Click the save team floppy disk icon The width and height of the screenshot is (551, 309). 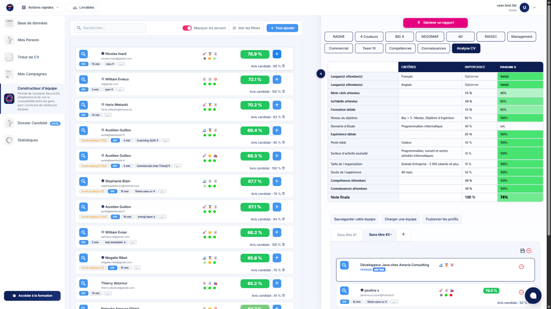522,251
